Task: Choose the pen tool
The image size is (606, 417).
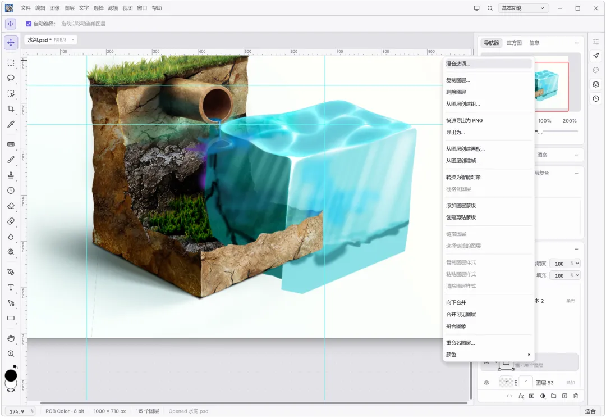Action: click(11, 272)
